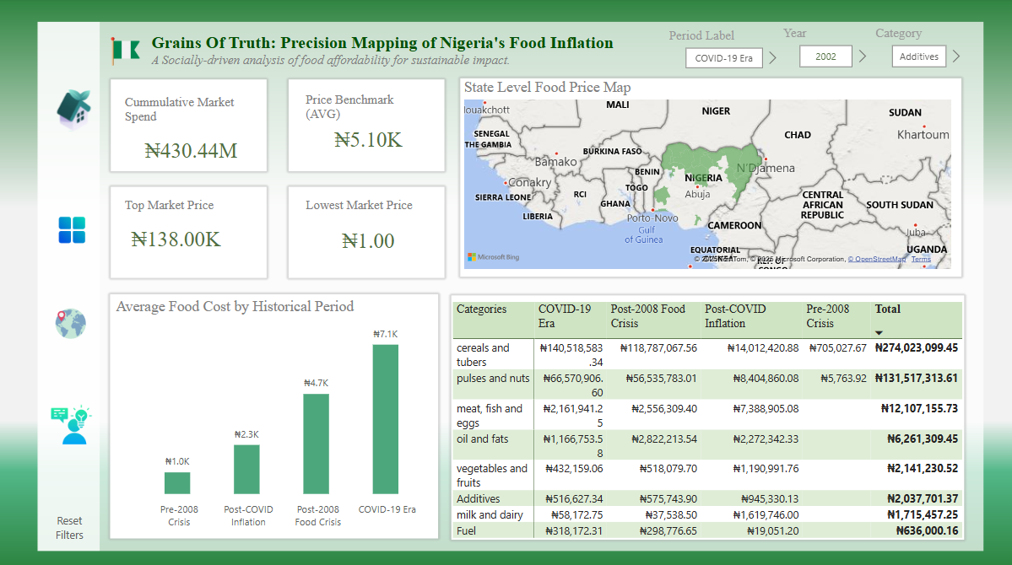
Task: Sort by COVID-19 Era table header
Action: [565, 316]
